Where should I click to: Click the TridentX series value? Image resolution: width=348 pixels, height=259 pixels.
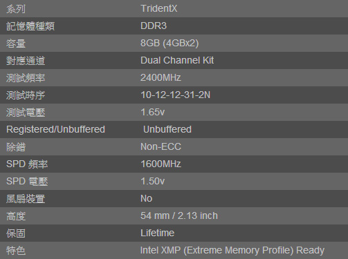pyautogui.click(x=159, y=8)
